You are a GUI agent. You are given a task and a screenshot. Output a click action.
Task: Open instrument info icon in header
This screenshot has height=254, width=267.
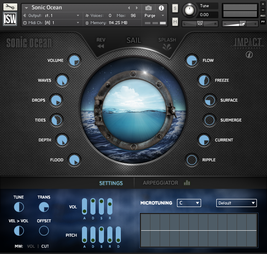tap(161, 8)
